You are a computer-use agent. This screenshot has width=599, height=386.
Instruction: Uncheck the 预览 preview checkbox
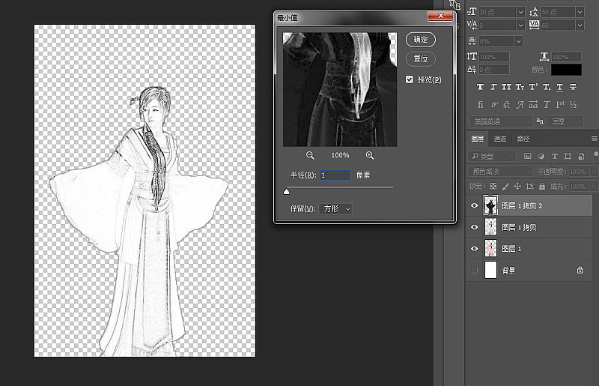(x=410, y=79)
